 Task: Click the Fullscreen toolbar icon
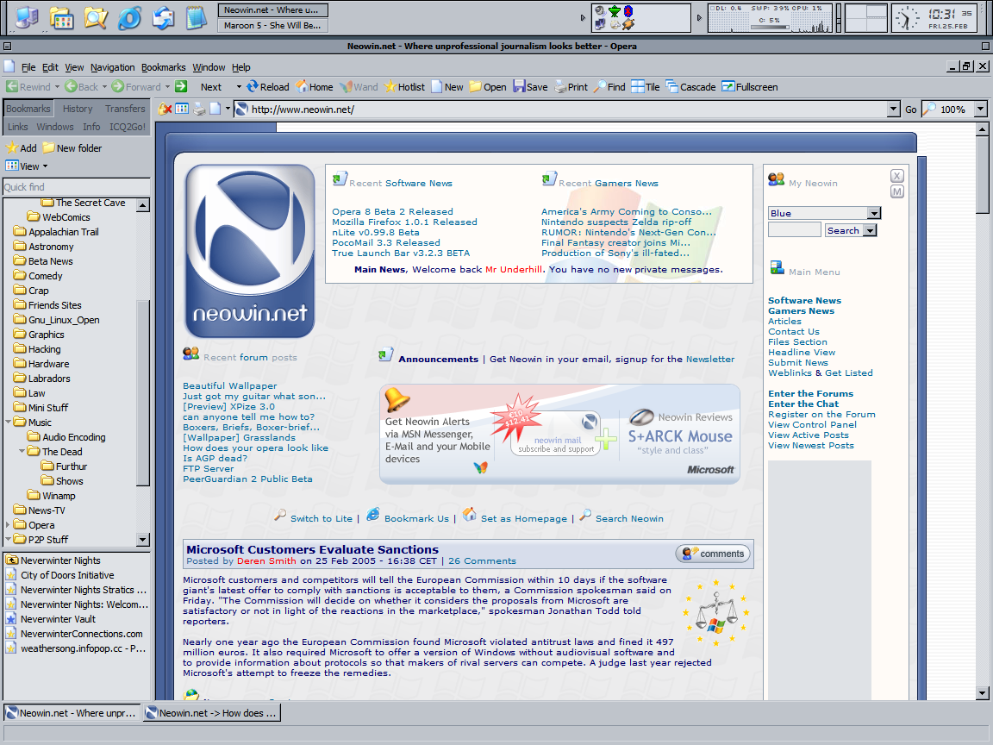point(728,86)
